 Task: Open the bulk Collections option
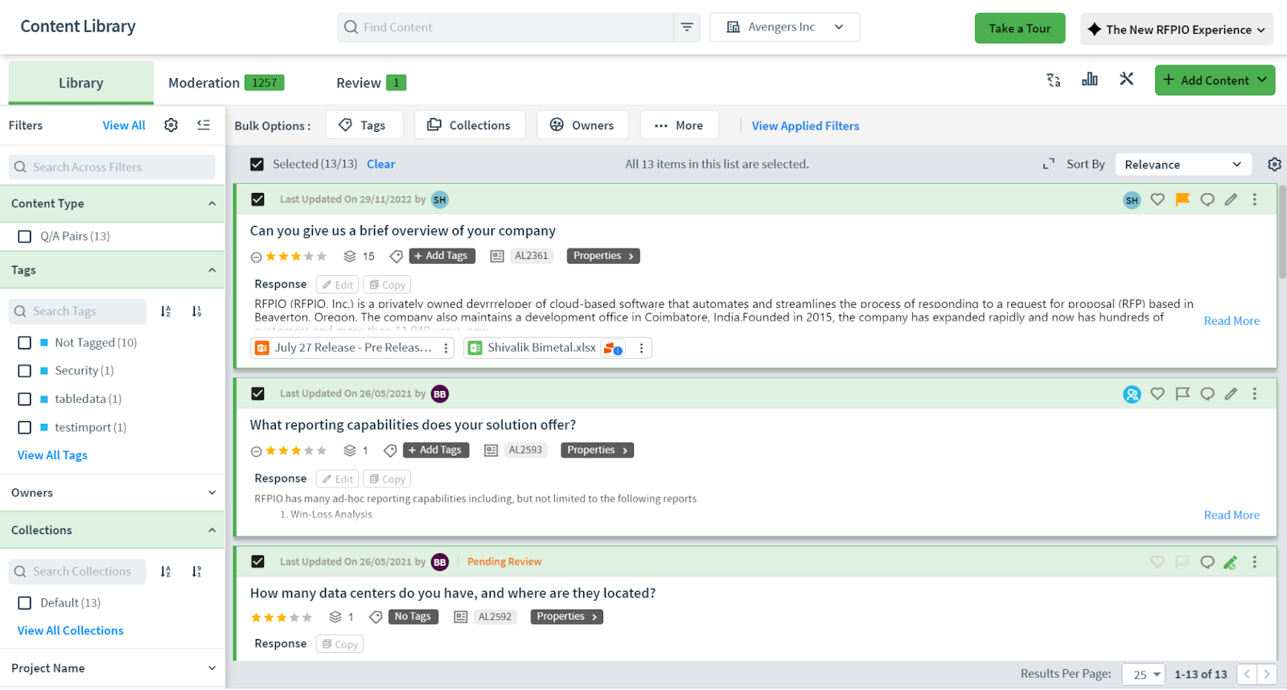coord(470,125)
